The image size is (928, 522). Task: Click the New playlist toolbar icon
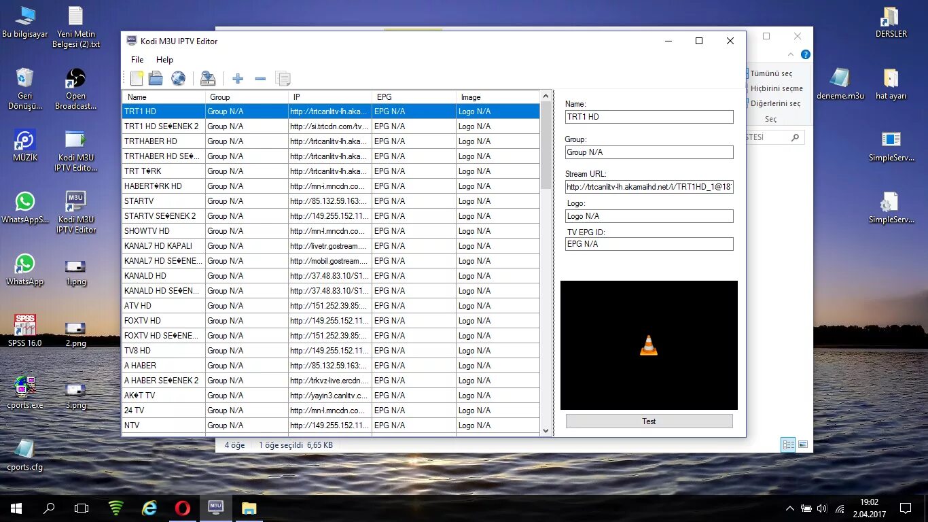coord(137,79)
